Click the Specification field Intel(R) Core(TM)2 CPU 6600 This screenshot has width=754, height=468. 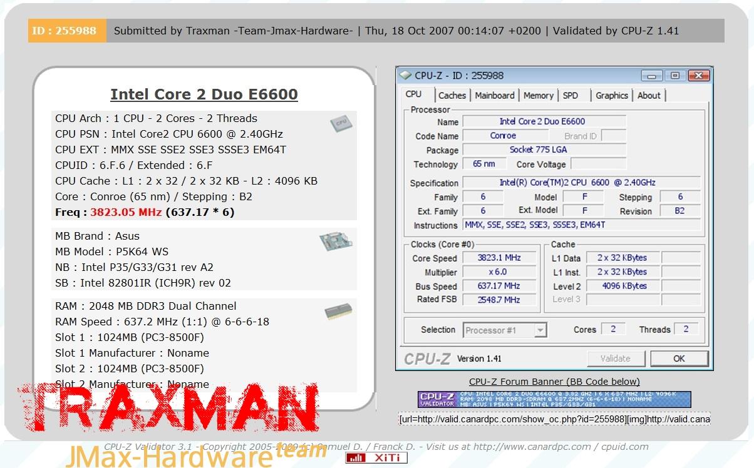[x=581, y=183]
